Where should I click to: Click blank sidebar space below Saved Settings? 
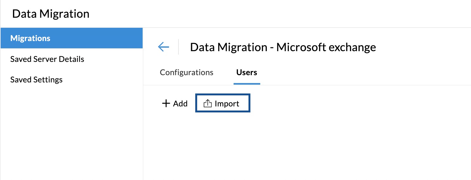(x=72, y=133)
